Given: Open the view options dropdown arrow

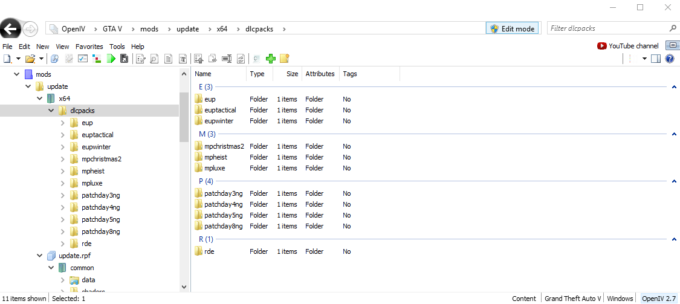Looking at the screenshot, I should click(x=644, y=59).
